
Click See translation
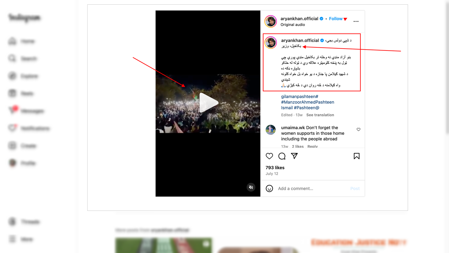point(320,115)
